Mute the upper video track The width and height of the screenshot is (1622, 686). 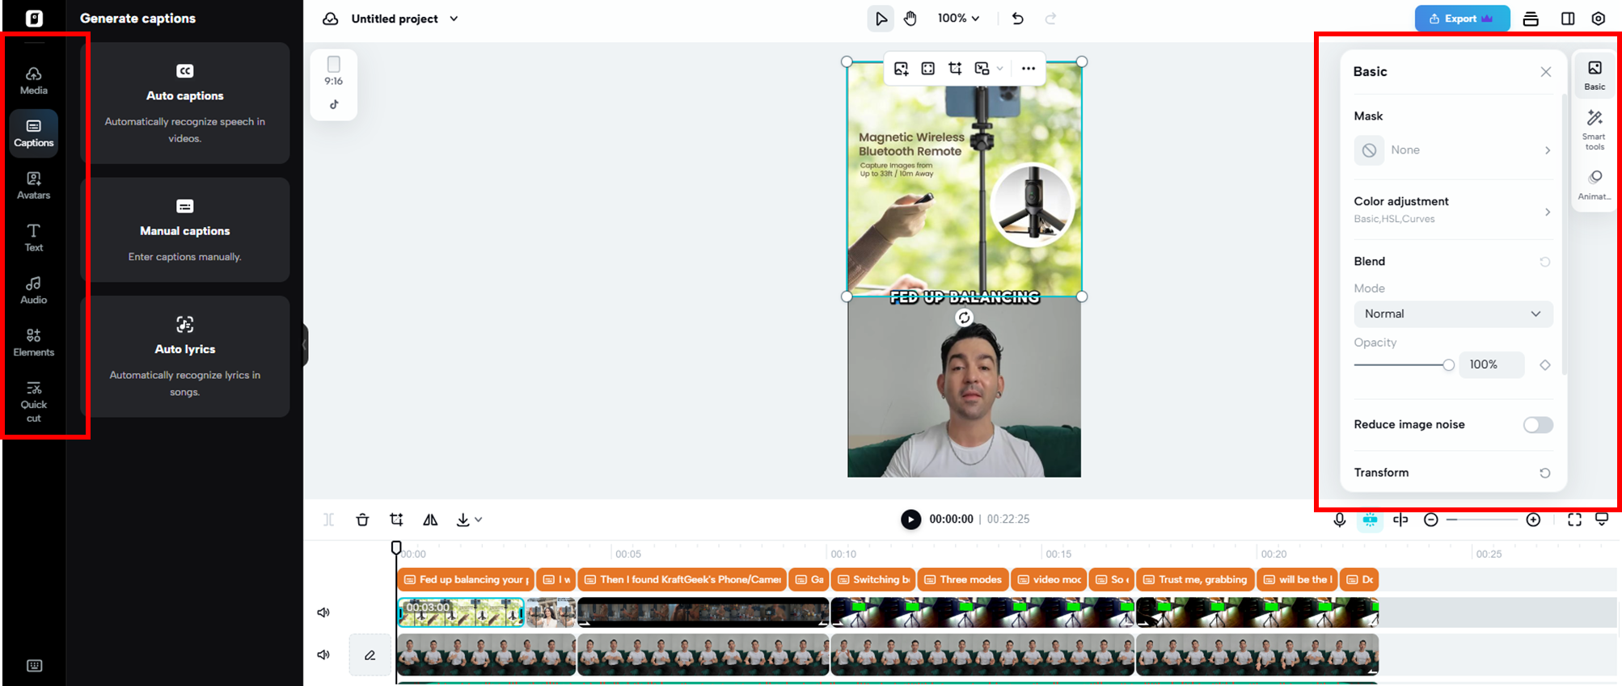point(323,612)
